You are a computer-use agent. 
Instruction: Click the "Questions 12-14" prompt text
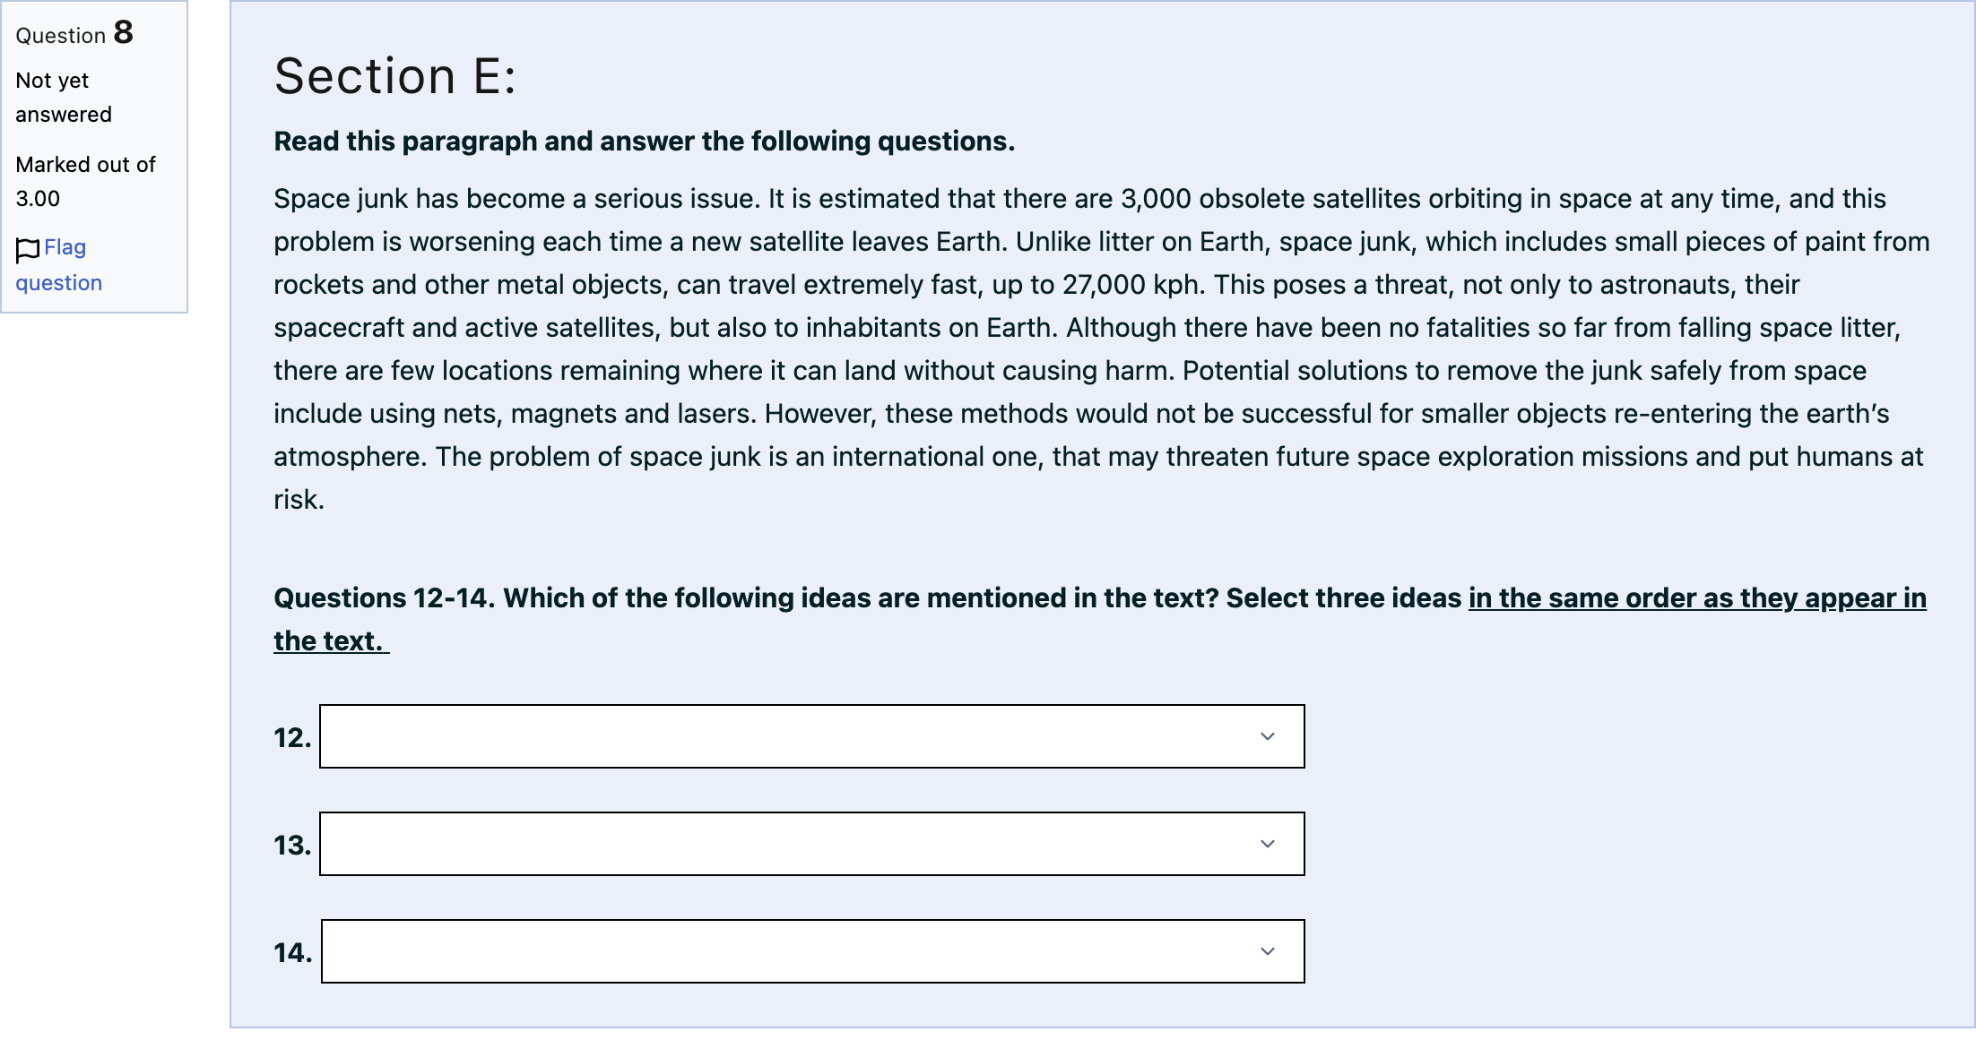383,598
